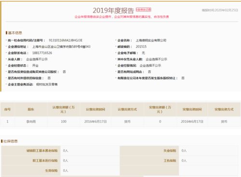Click the 认缴出资额（万元） column header
The image size is (241, 177).
pos(64,109)
